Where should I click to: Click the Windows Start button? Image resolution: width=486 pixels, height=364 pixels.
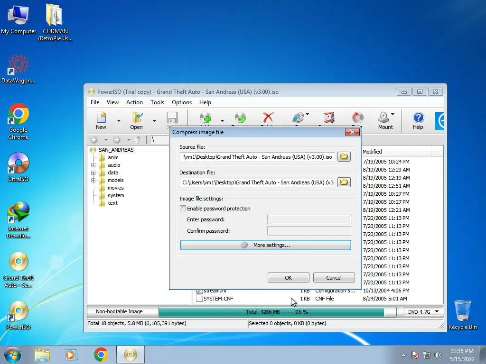[x=12, y=355]
